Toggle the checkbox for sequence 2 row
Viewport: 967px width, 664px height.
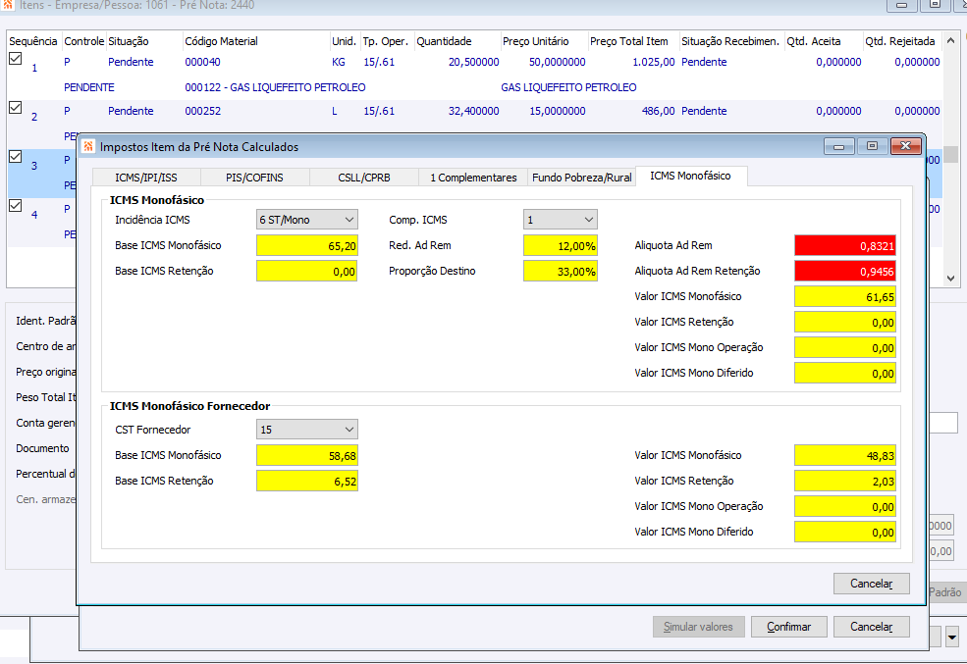(x=15, y=108)
